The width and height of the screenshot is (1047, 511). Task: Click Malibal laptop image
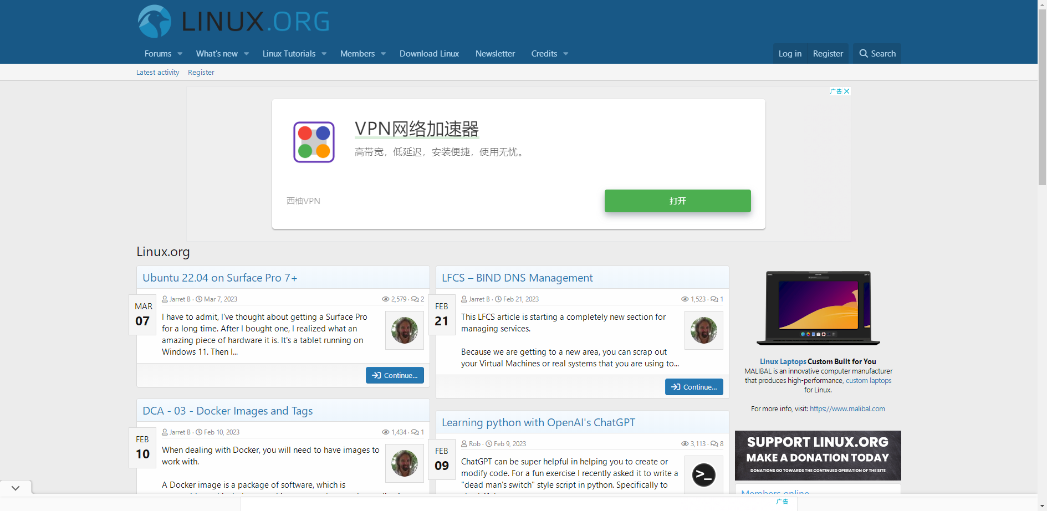click(x=818, y=308)
